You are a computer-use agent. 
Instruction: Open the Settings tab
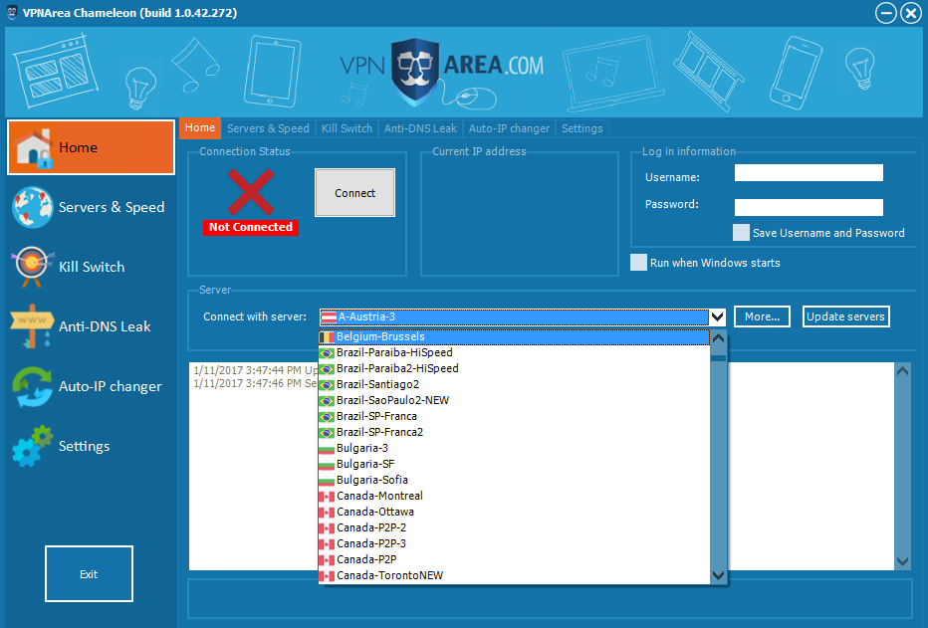coord(582,128)
